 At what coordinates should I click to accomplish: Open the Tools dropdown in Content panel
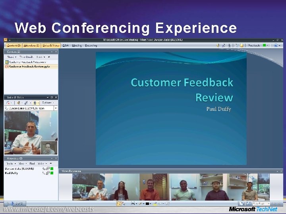41,57
